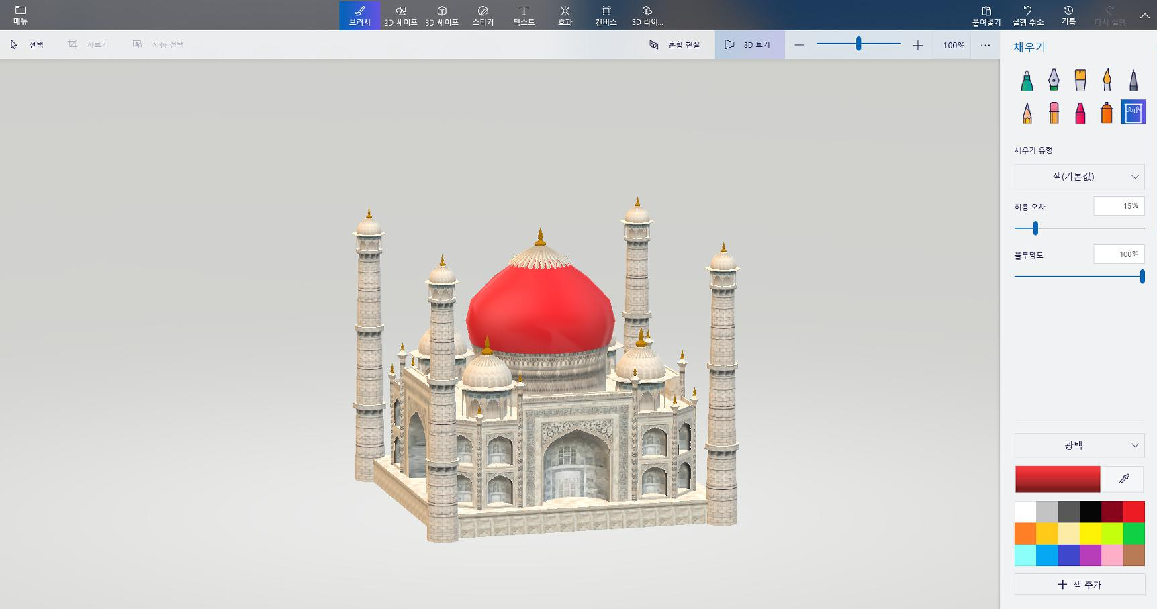Pick the dark gray color swatch
This screenshot has width=1157, height=609.
pyautogui.click(x=1069, y=512)
